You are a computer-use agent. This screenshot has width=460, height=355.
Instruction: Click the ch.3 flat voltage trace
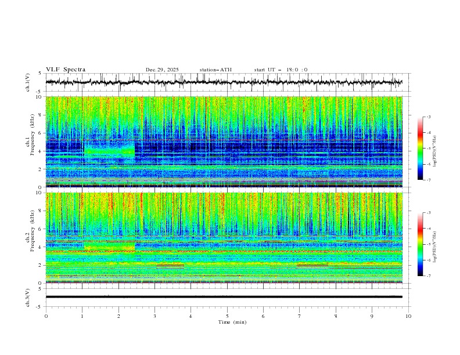pyautogui.click(x=224, y=297)
